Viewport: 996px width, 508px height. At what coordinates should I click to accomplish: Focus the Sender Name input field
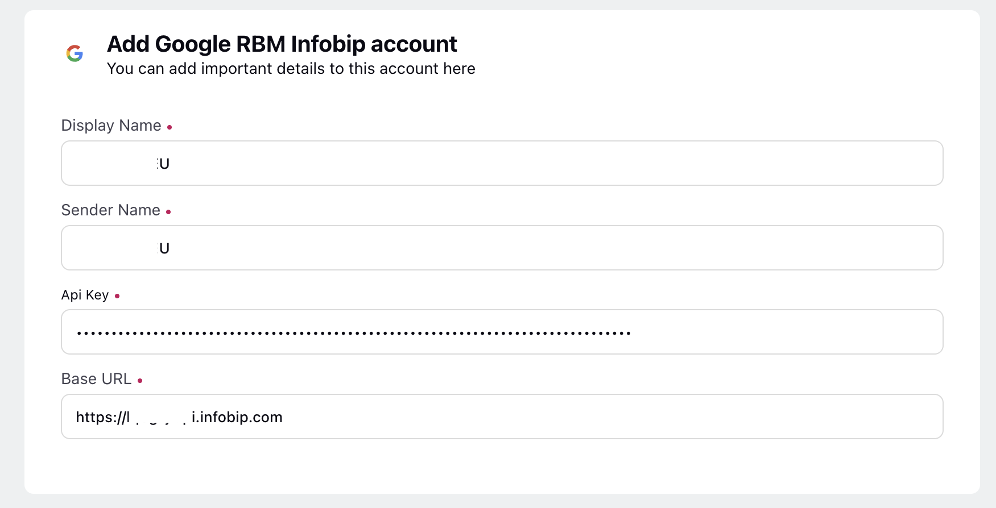point(502,248)
